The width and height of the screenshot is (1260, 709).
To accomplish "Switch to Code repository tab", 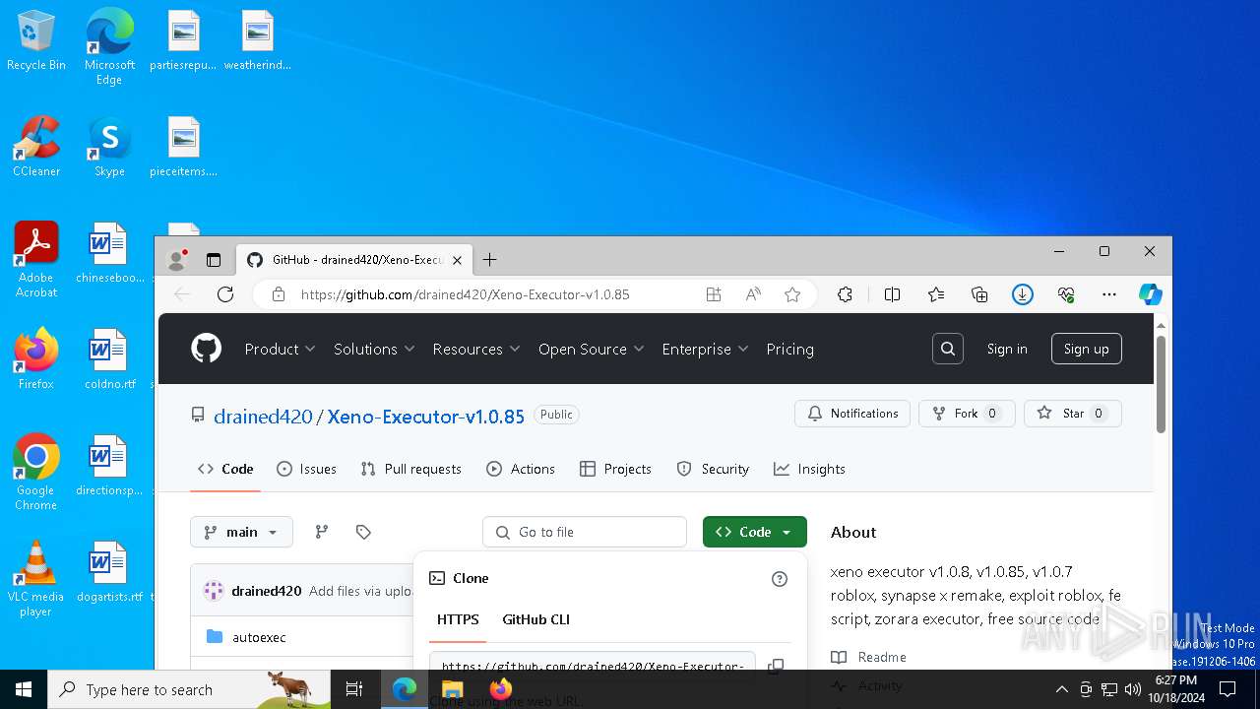I will click(x=225, y=469).
